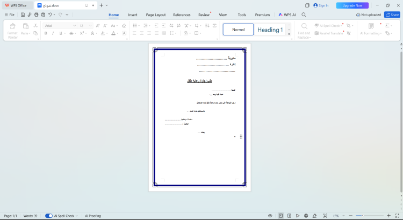403x220 pixels.
Task: Expand numbered list style dropdown
Action: click(149, 26)
